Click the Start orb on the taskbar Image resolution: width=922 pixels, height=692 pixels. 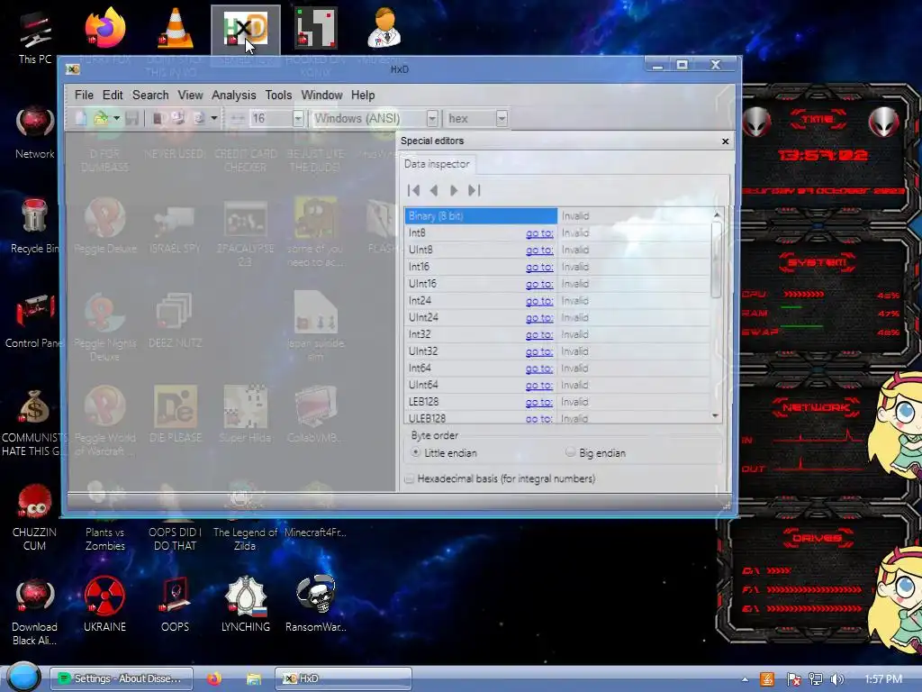click(23, 678)
